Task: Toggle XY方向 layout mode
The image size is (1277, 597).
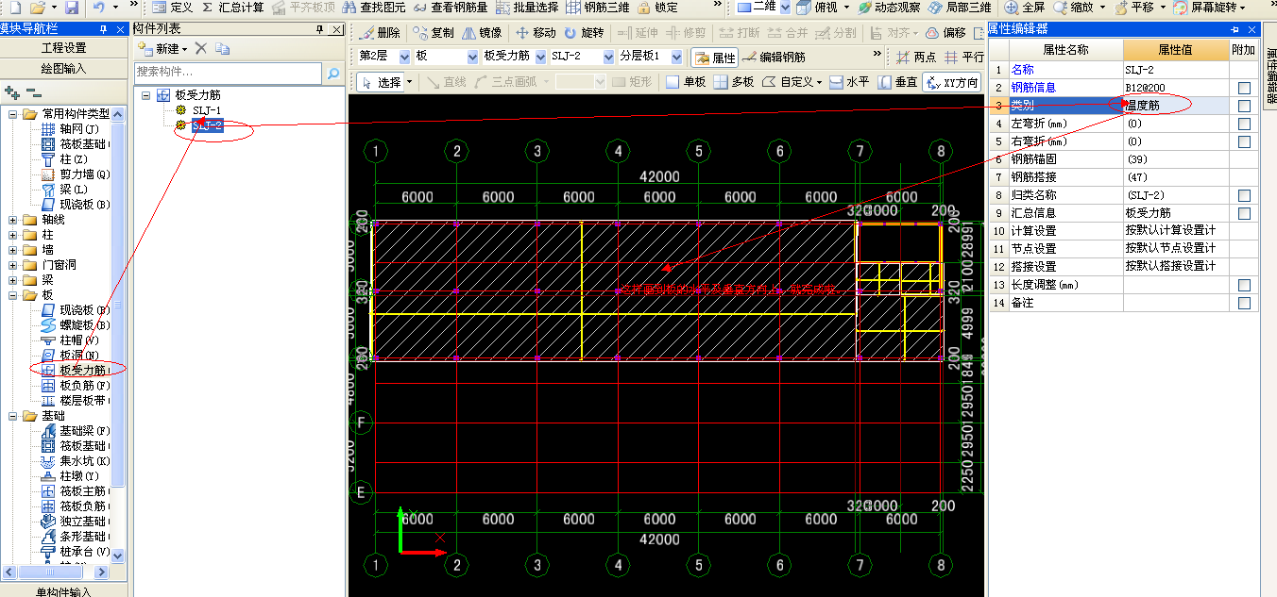Action: [x=952, y=82]
